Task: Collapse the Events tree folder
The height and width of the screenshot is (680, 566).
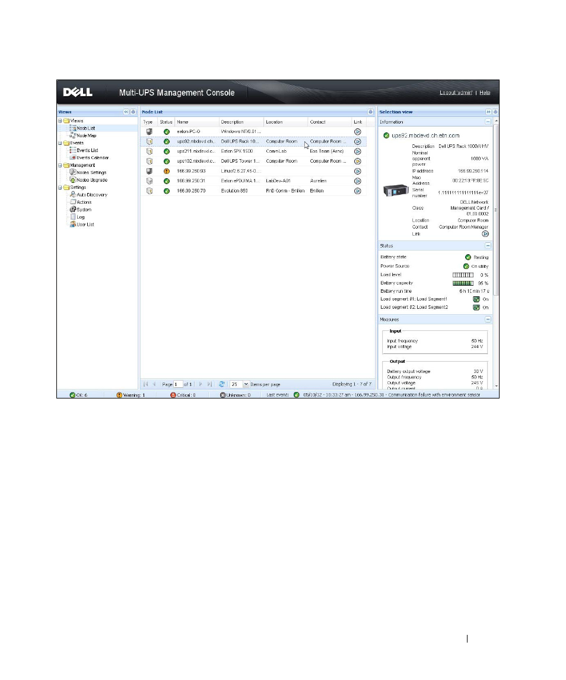Action: [61, 143]
